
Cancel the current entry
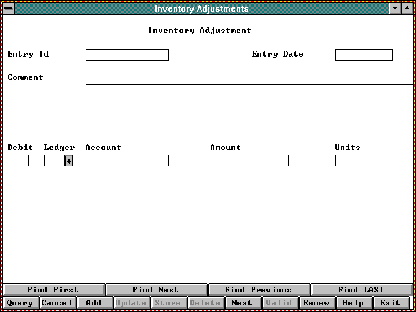click(57, 303)
